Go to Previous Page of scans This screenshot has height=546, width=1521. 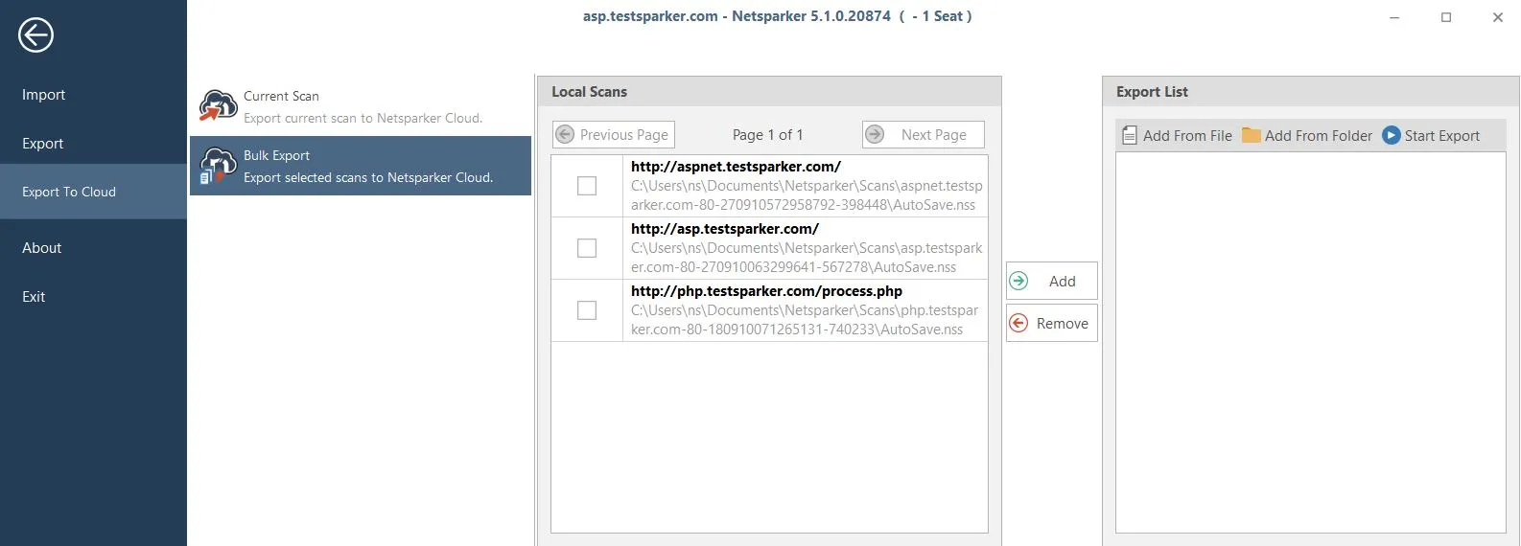(614, 135)
